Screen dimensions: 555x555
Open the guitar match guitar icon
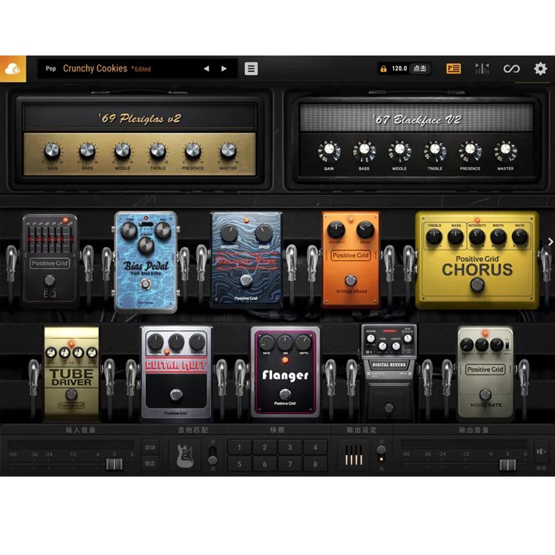click(x=185, y=455)
